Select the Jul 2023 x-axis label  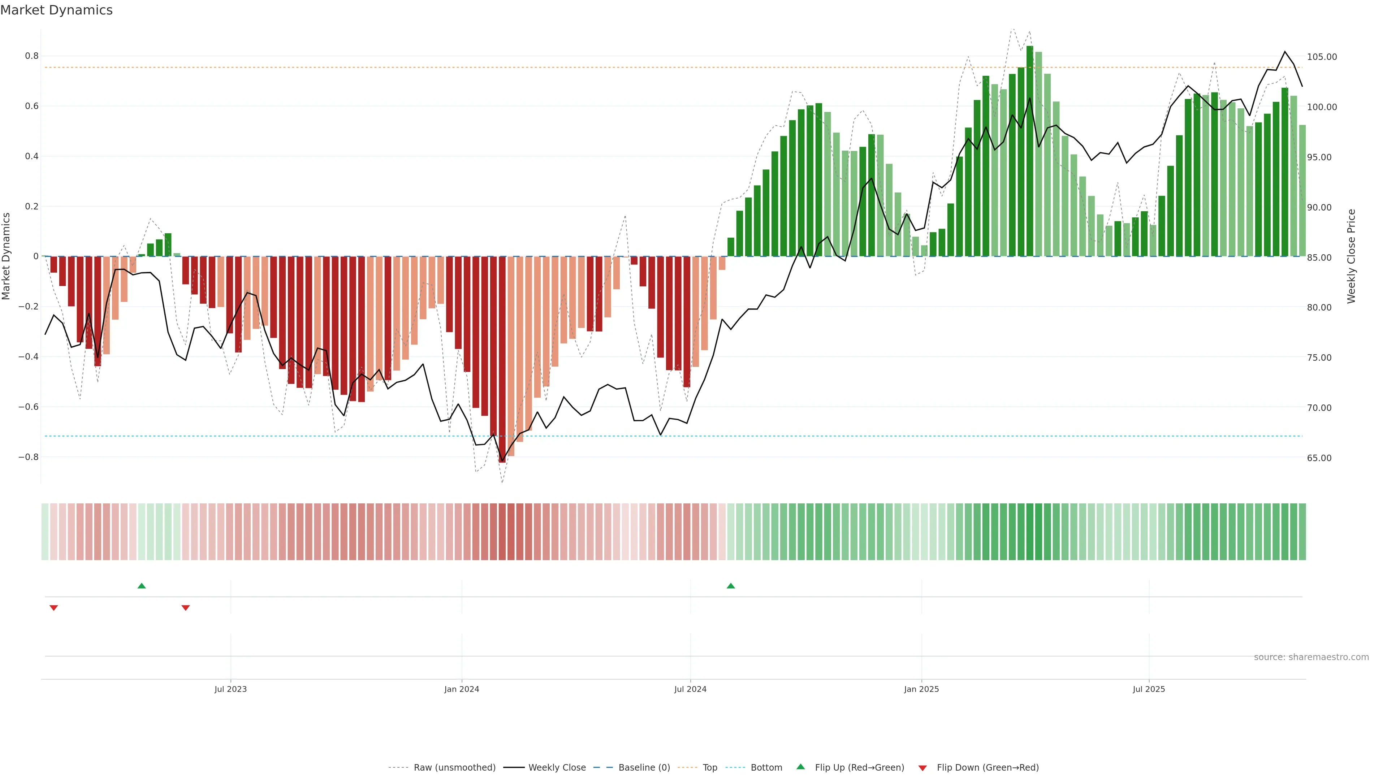[x=230, y=689]
